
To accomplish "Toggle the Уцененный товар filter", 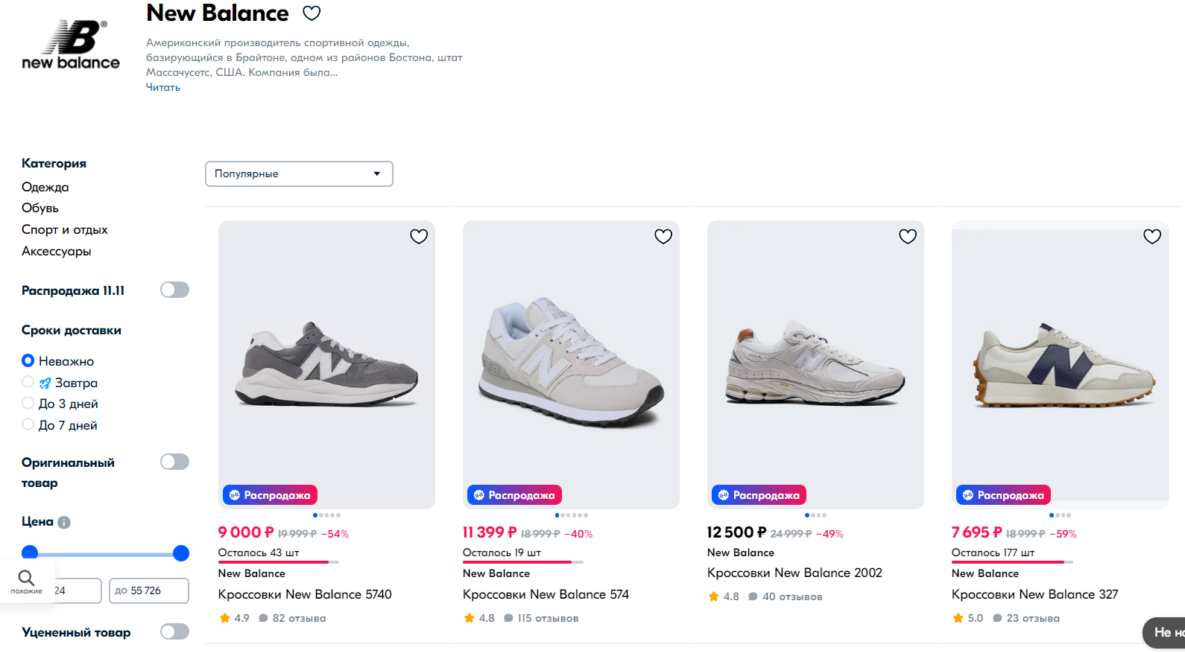I will click(x=175, y=631).
